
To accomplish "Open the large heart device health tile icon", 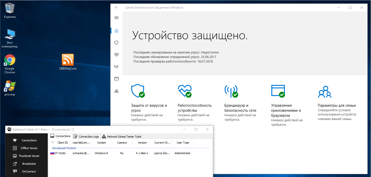I will [x=185, y=91].
